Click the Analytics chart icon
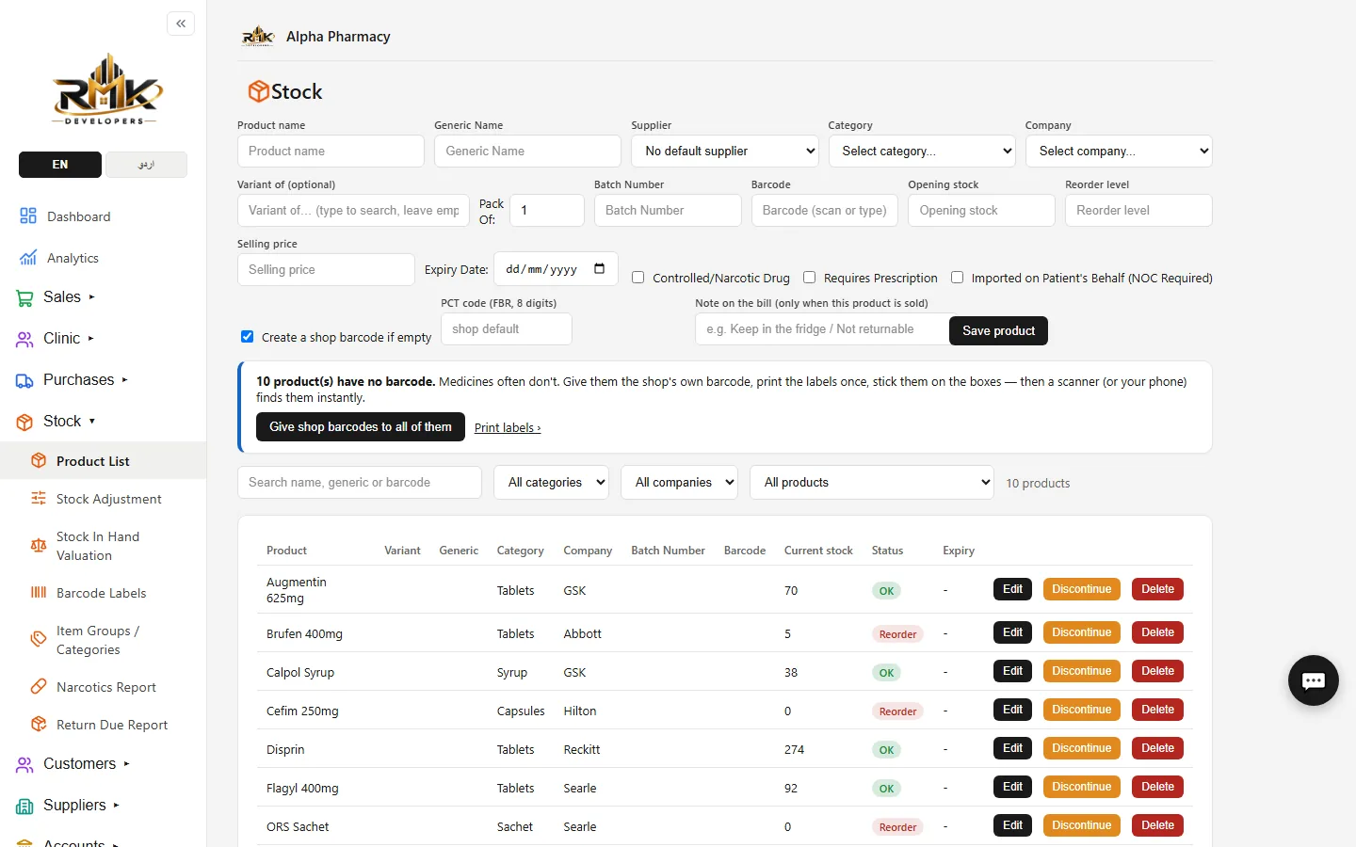This screenshot has height=847, width=1356. coord(28,258)
